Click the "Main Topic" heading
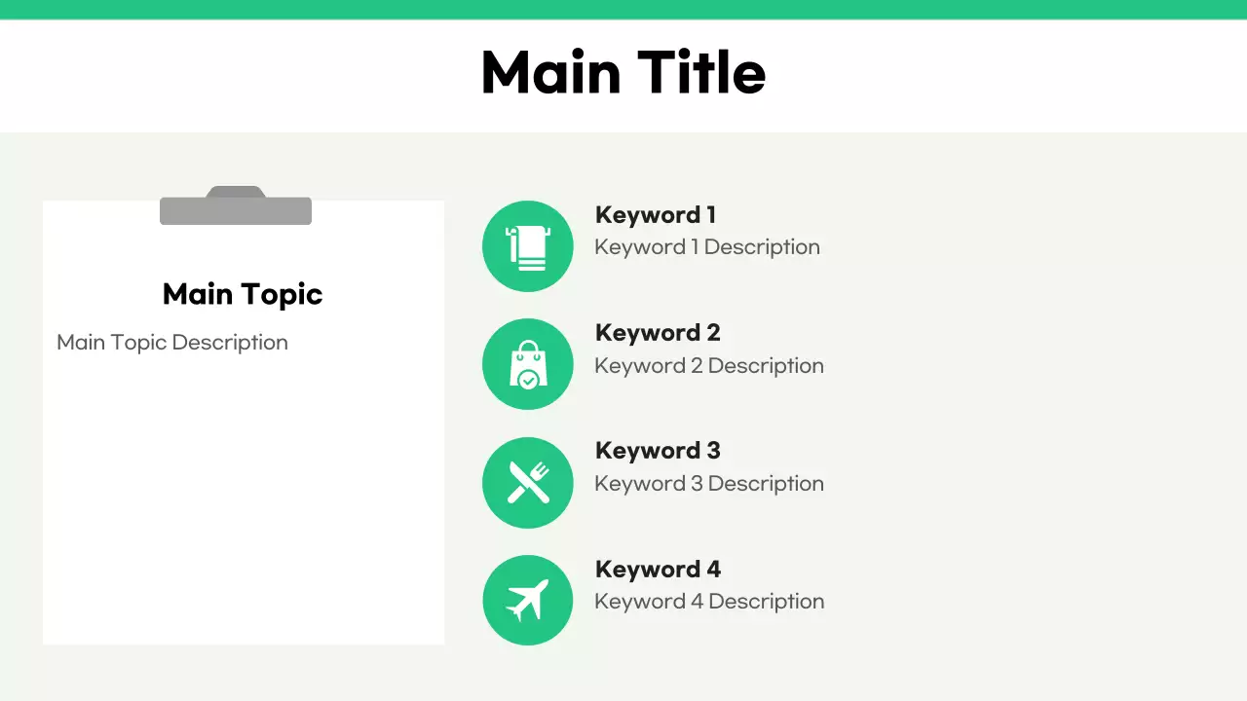 (x=243, y=294)
